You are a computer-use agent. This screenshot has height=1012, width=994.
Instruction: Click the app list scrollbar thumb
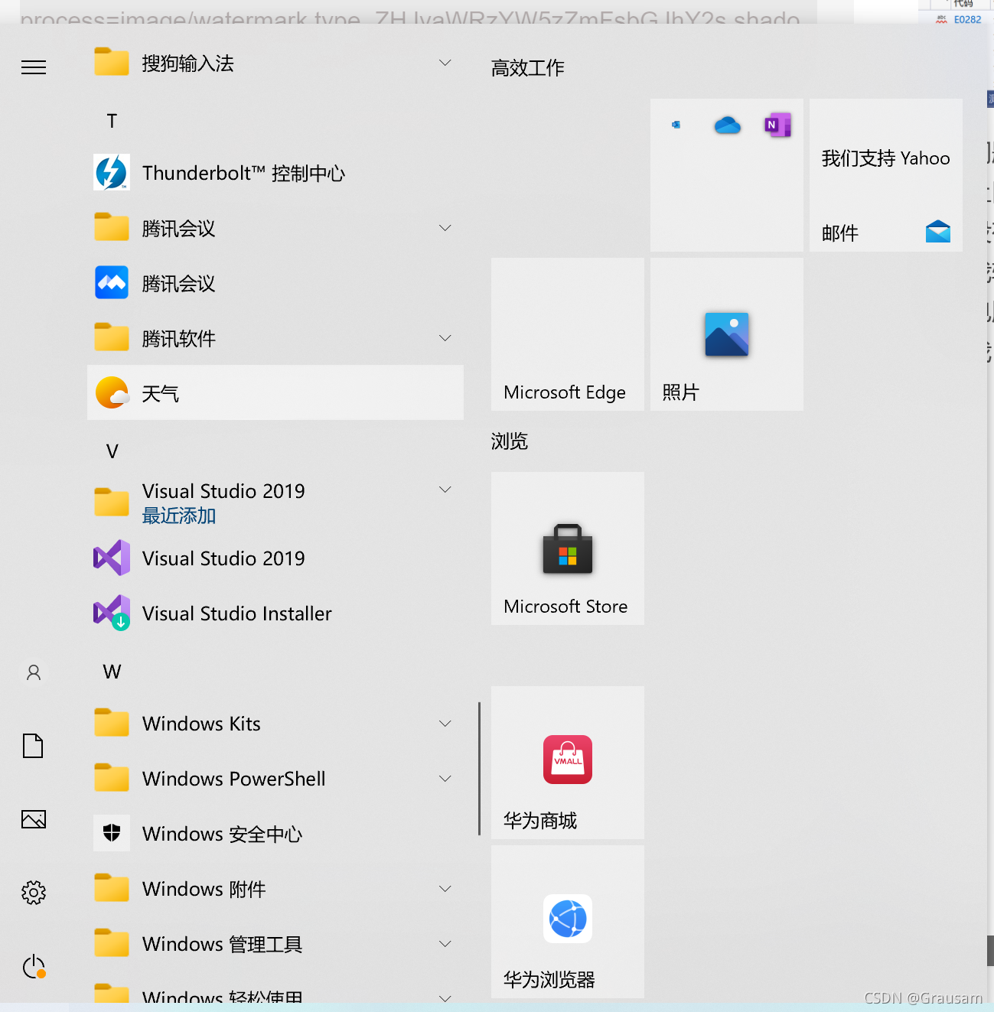[x=480, y=769]
